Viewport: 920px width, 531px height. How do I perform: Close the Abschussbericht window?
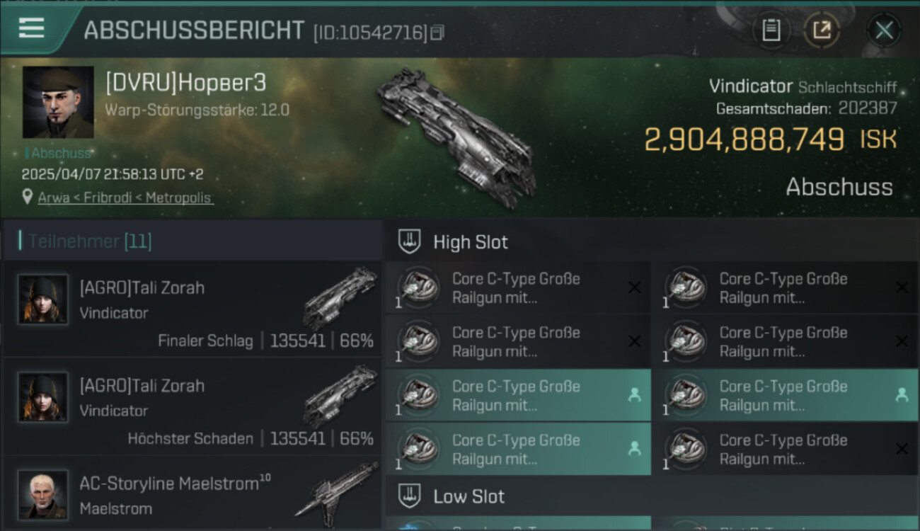884,30
